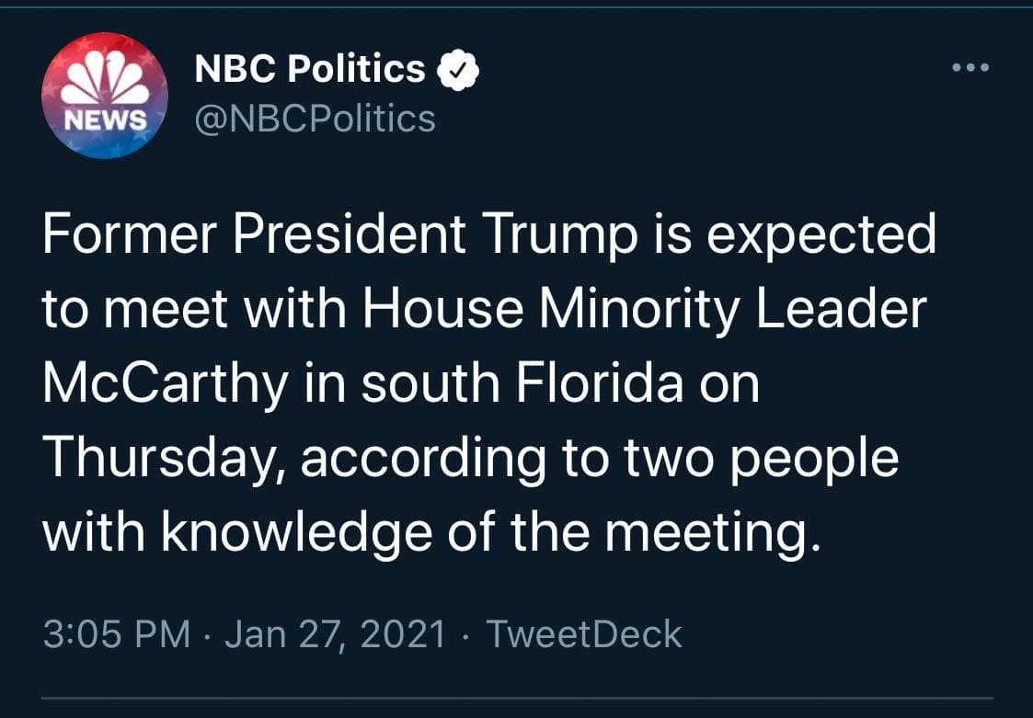Open the @NBCPolitics handle link
Screen dimensions: 1033x718
click(315, 118)
